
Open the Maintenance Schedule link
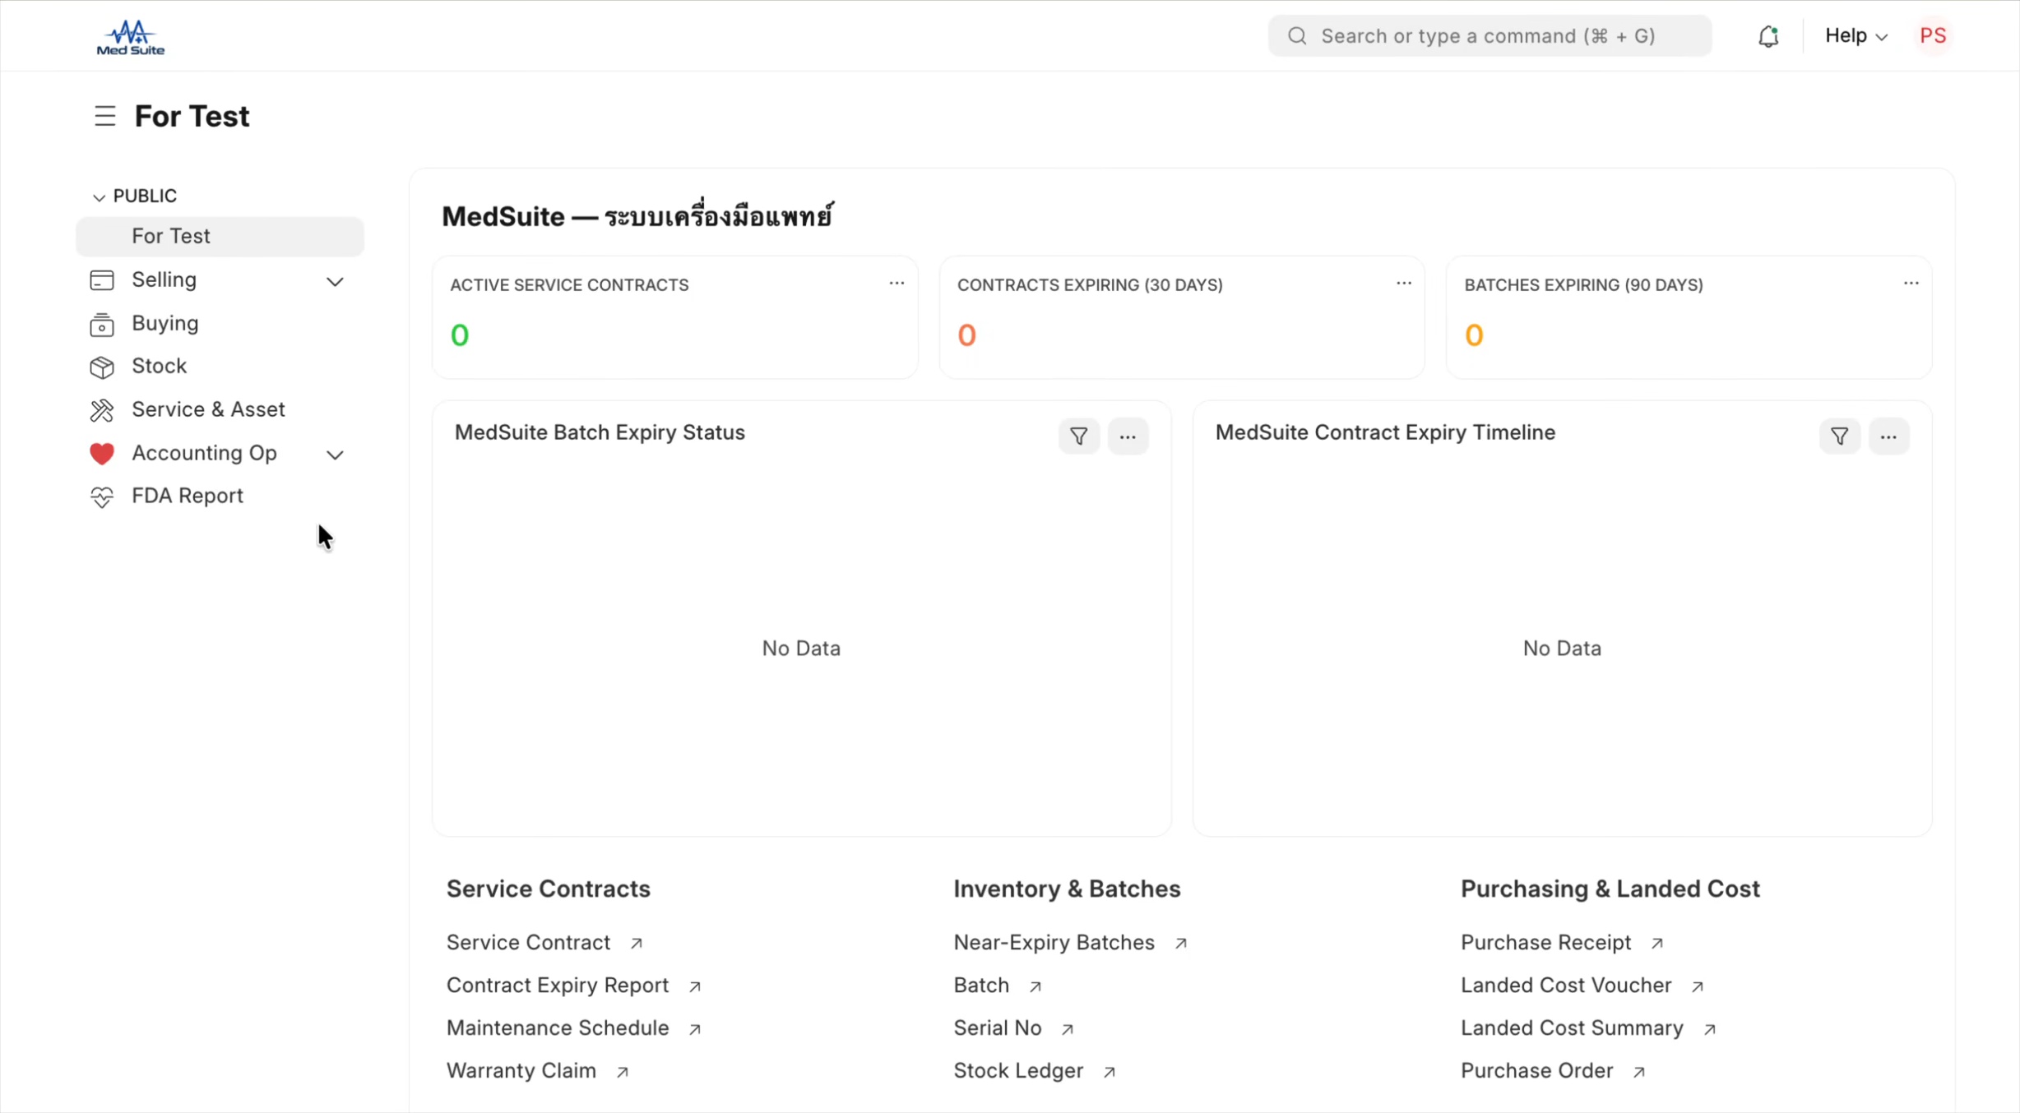[x=558, y=1028]
